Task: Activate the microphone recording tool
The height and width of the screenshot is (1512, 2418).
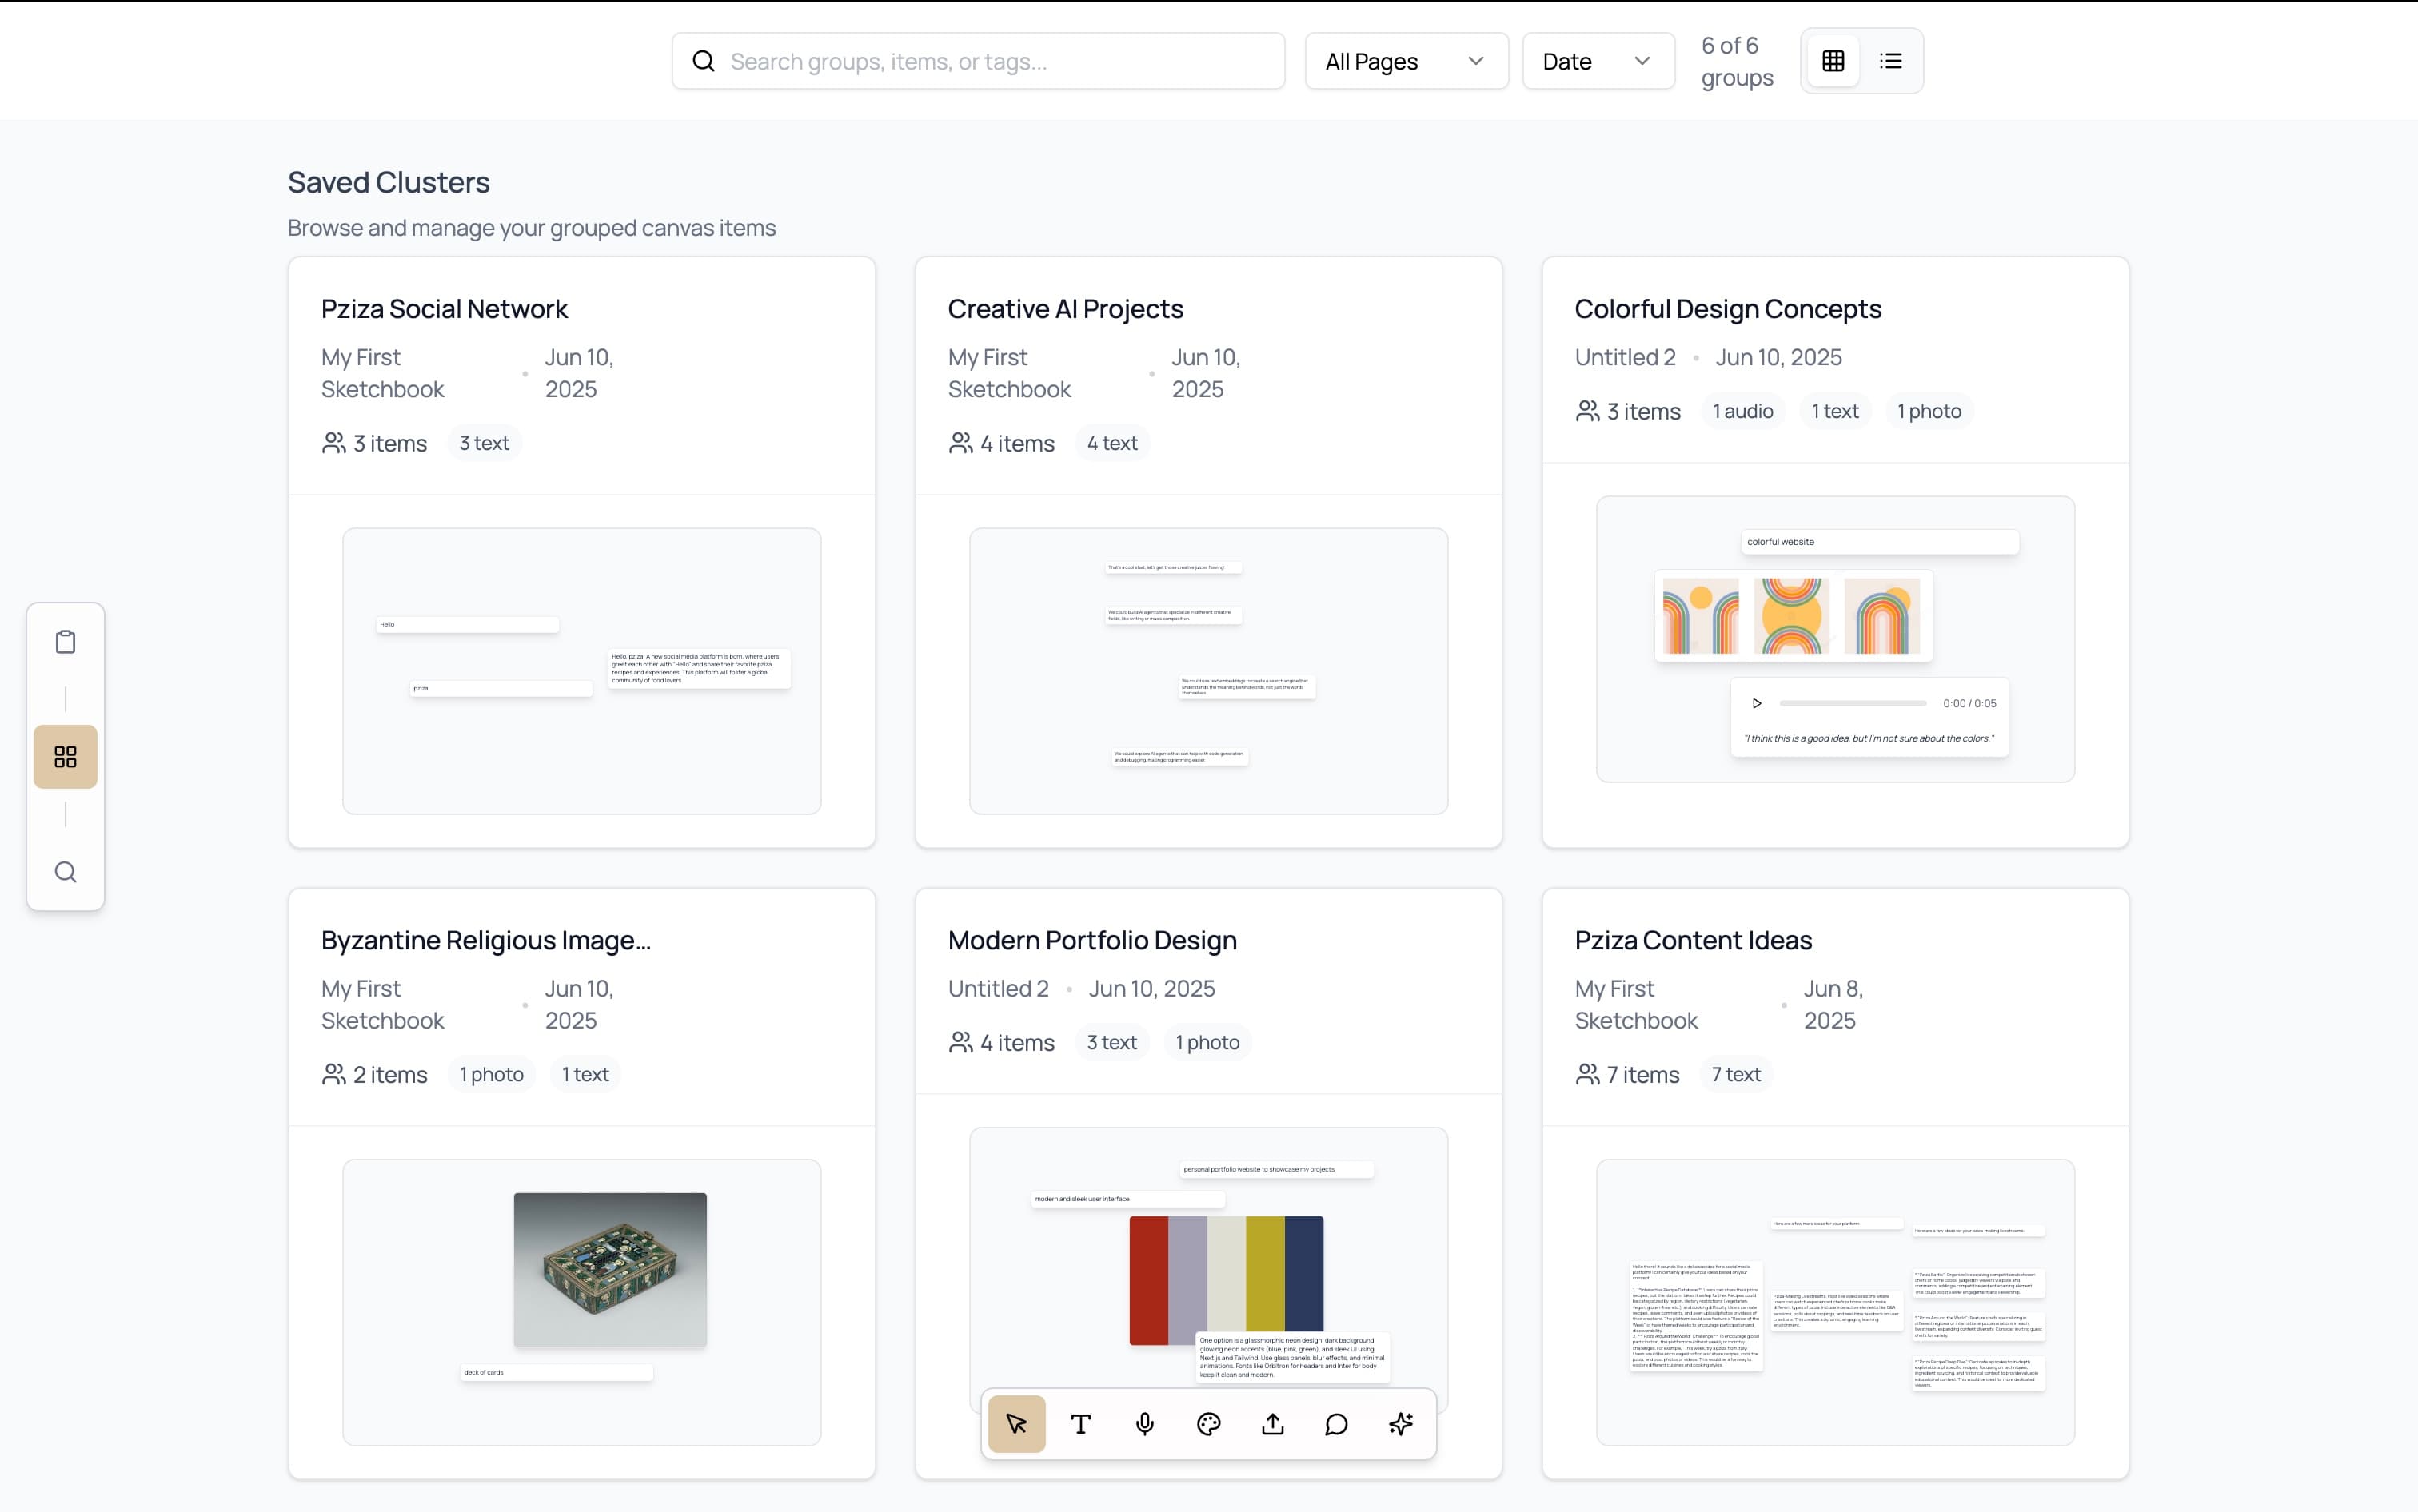Action: 1144,1424
